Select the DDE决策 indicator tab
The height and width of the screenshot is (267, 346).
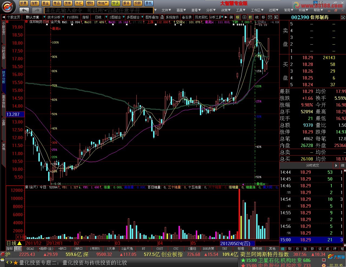pos(209,249)
